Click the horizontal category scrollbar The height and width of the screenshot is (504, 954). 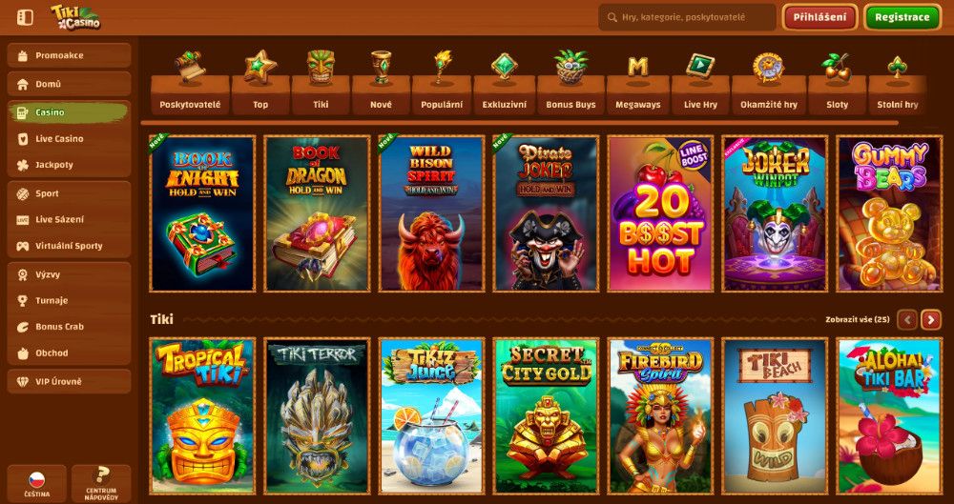coord(519,123)
